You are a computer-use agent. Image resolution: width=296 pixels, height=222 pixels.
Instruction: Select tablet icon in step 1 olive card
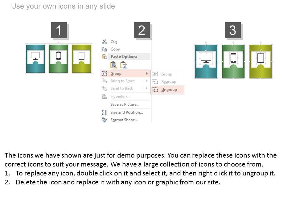click(81, 56)
